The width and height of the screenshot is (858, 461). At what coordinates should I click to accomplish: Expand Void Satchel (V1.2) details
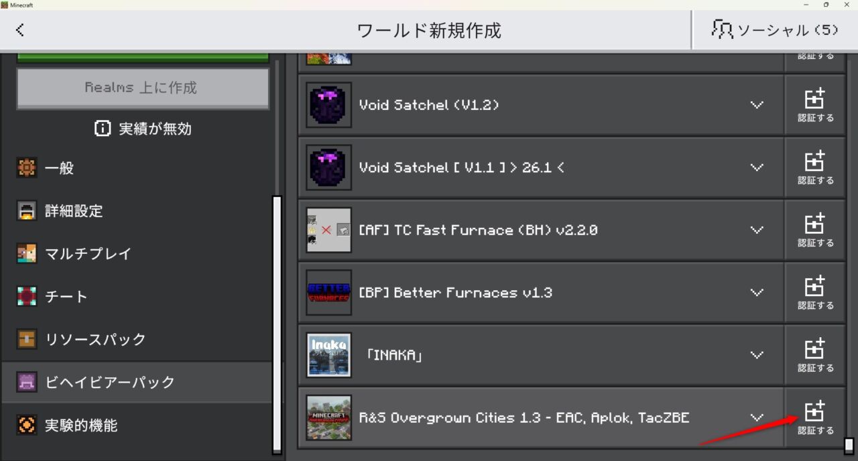757,105
